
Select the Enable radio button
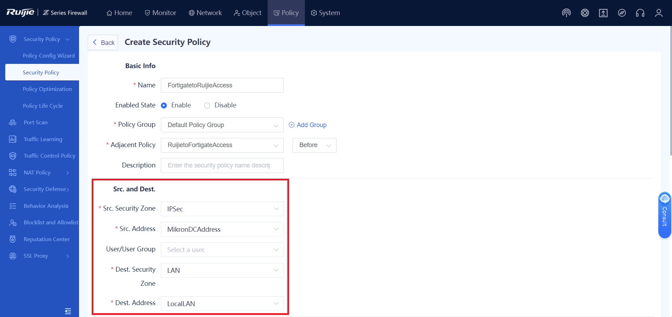click(x=164, y=105)
